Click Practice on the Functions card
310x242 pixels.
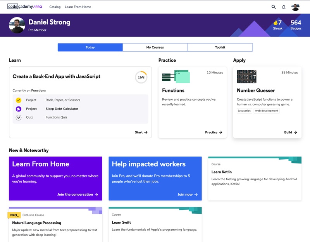(214, 132)
